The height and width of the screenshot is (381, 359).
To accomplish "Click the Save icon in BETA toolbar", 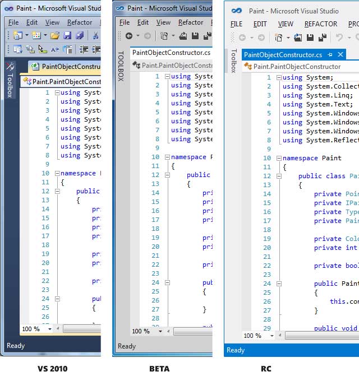I will [195, 36].
